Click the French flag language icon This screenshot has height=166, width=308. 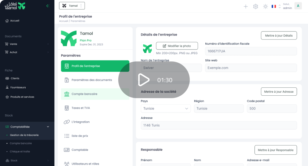[274, 6]
